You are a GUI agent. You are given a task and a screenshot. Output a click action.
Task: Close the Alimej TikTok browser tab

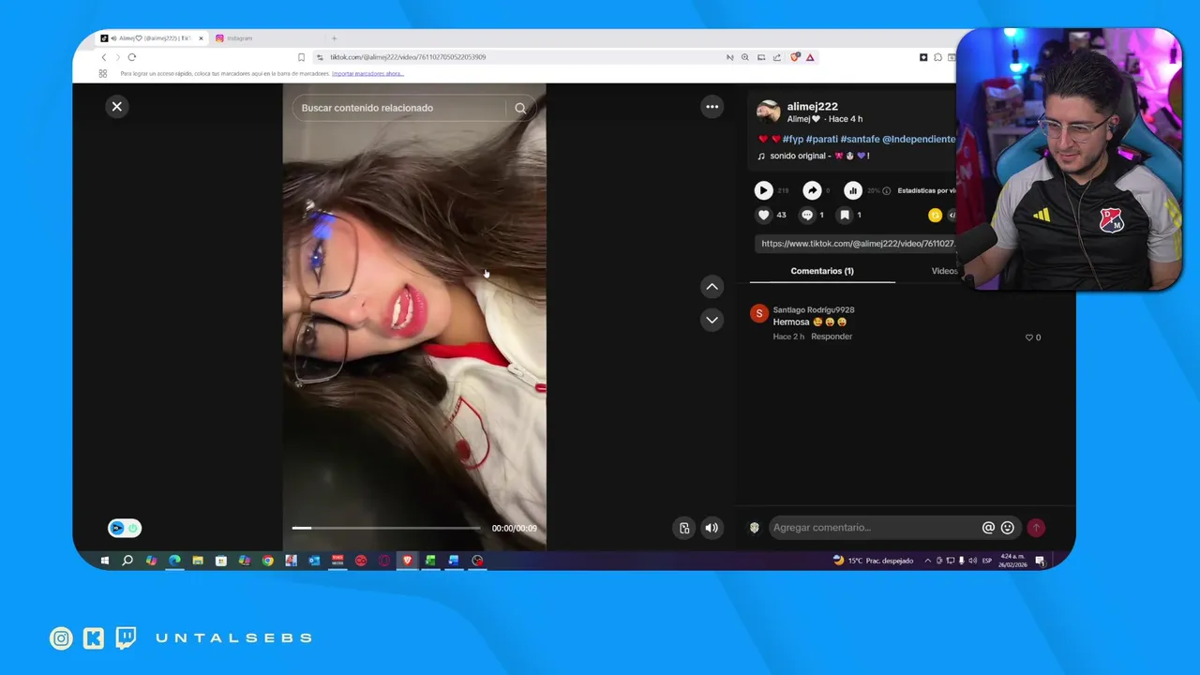(x=201, y=38)
